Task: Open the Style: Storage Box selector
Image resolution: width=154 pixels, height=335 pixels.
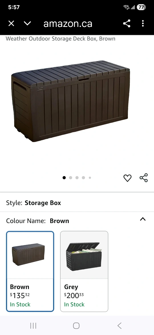Action: (77, 203)
